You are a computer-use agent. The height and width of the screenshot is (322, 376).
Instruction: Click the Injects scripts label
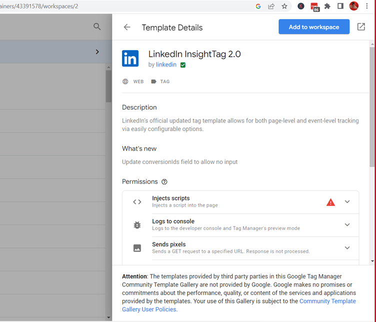170,198
